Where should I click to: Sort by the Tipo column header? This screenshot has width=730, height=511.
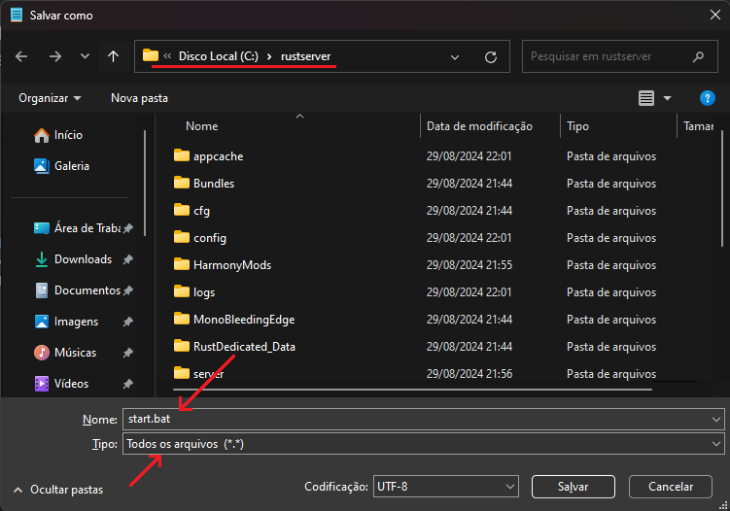577,126
